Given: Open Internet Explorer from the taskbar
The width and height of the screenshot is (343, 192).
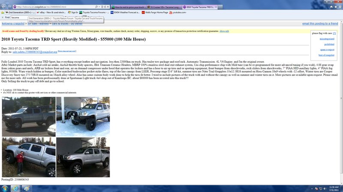Looking at the screenshot, I should click(15, 188).
